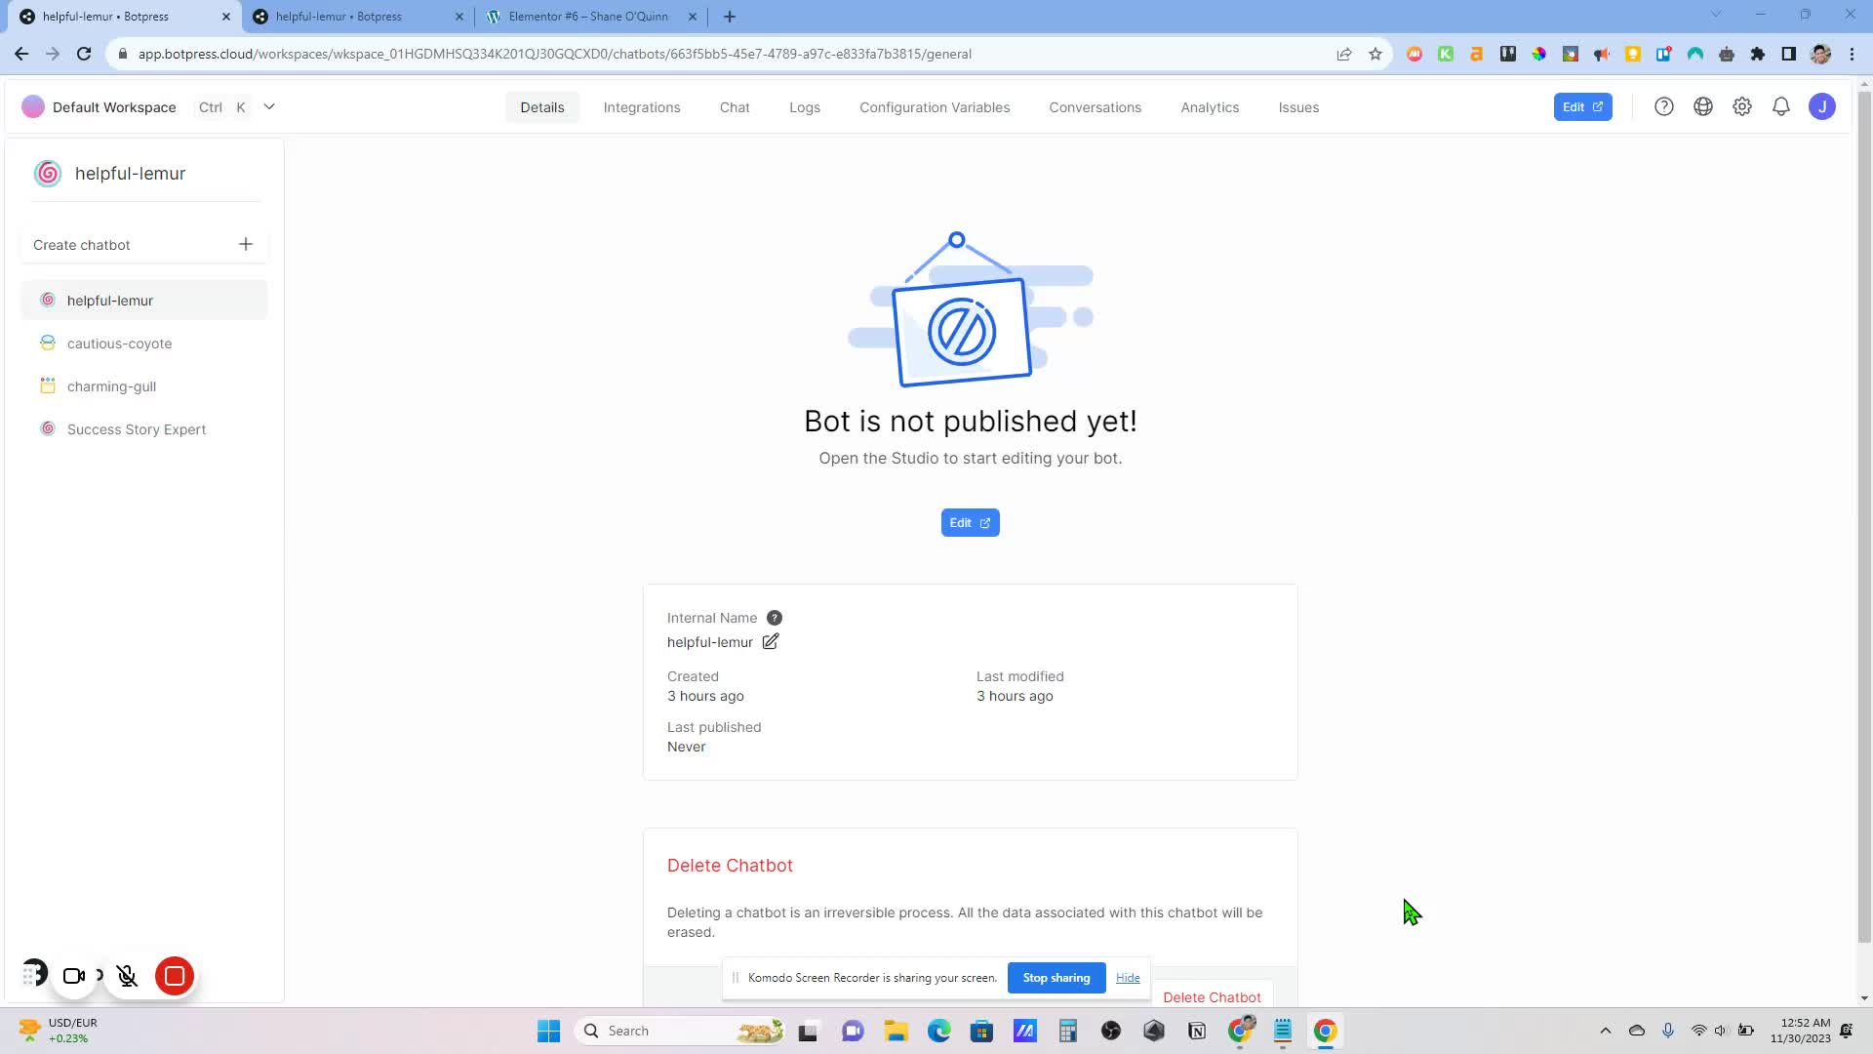Switch to the Integrations tab

coord(641,107)
